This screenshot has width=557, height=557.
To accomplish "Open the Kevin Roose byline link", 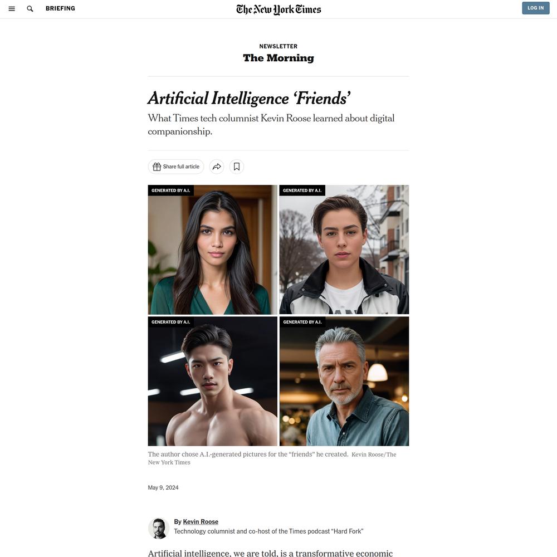I will pos(201,521).
